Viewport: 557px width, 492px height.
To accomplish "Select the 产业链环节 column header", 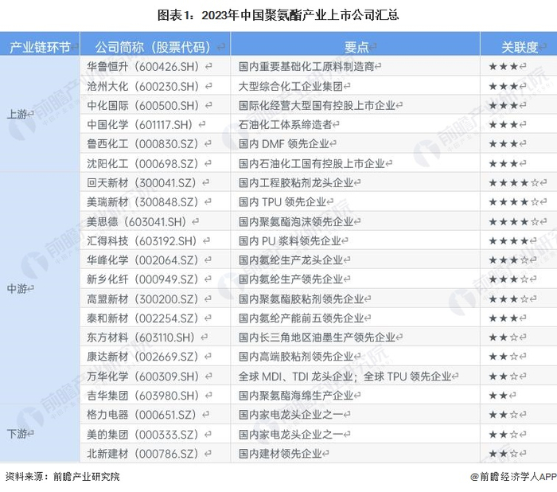I will pyautogui.click(x=40, y=44).
